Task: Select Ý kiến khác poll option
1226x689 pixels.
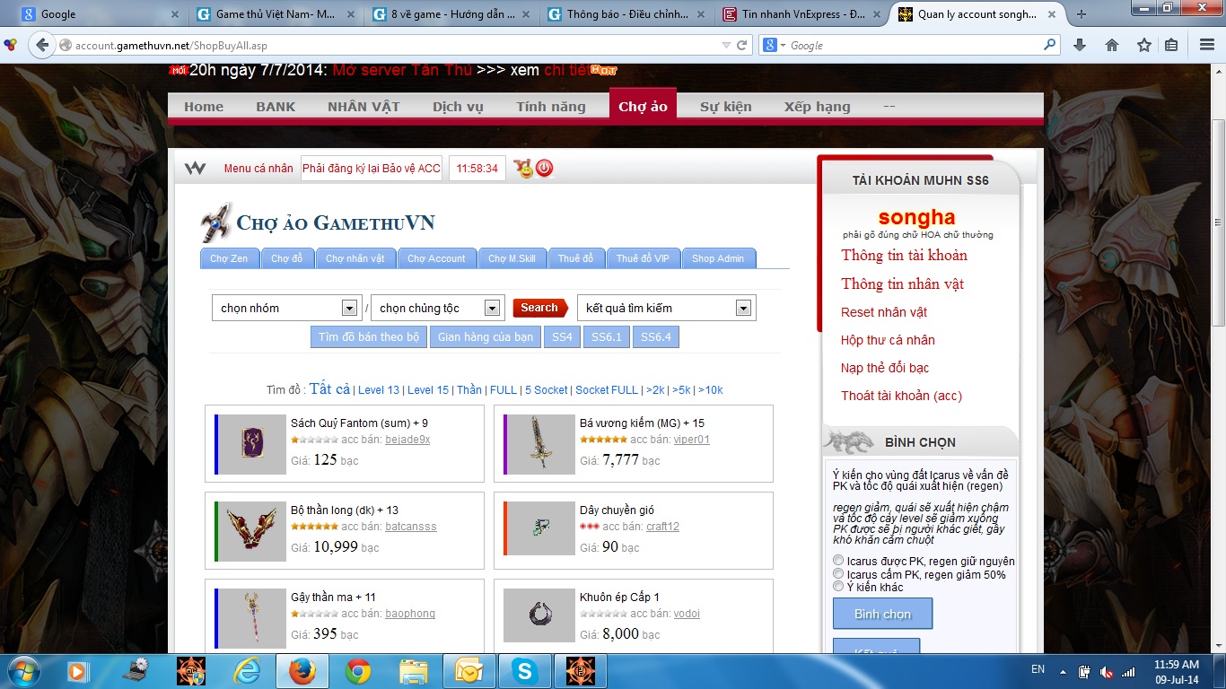Action: click(x=838, y=587)
